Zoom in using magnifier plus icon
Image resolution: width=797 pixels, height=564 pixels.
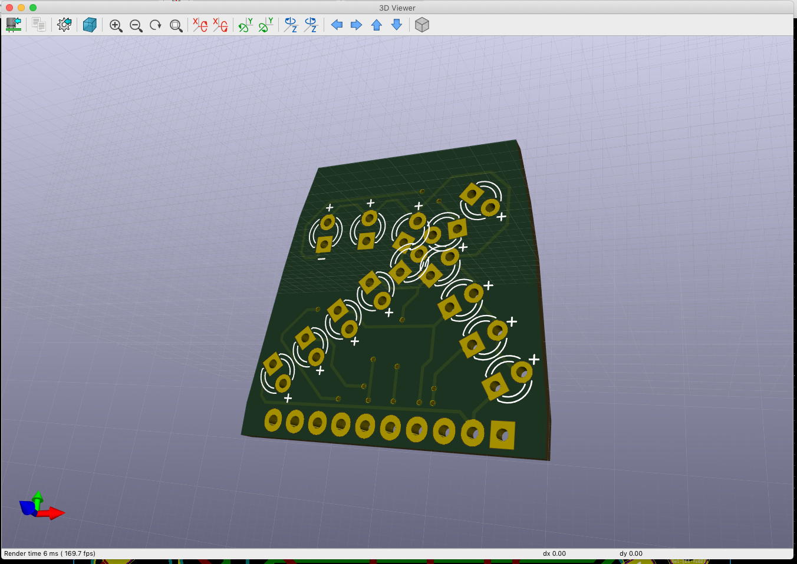click(116, 25)
